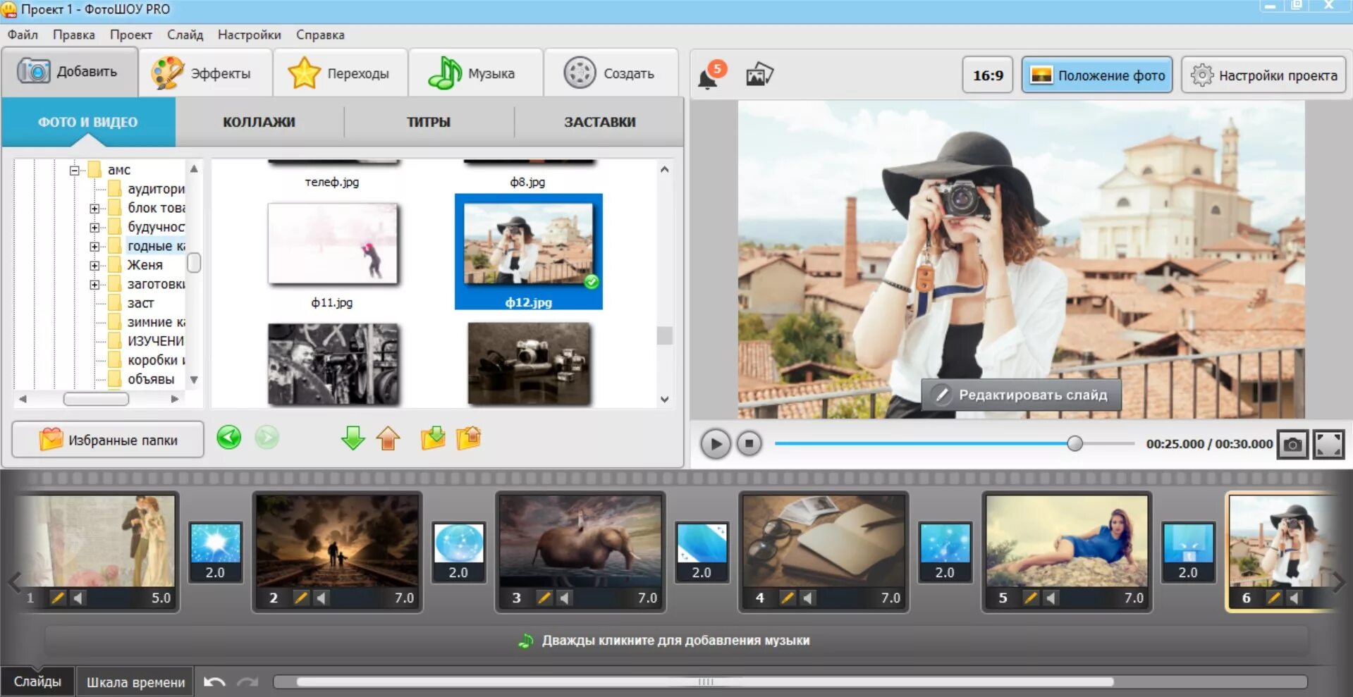Viewport: 1353px width, 697px height.
Task: Stop the slideshow preview
Action: 749,444
